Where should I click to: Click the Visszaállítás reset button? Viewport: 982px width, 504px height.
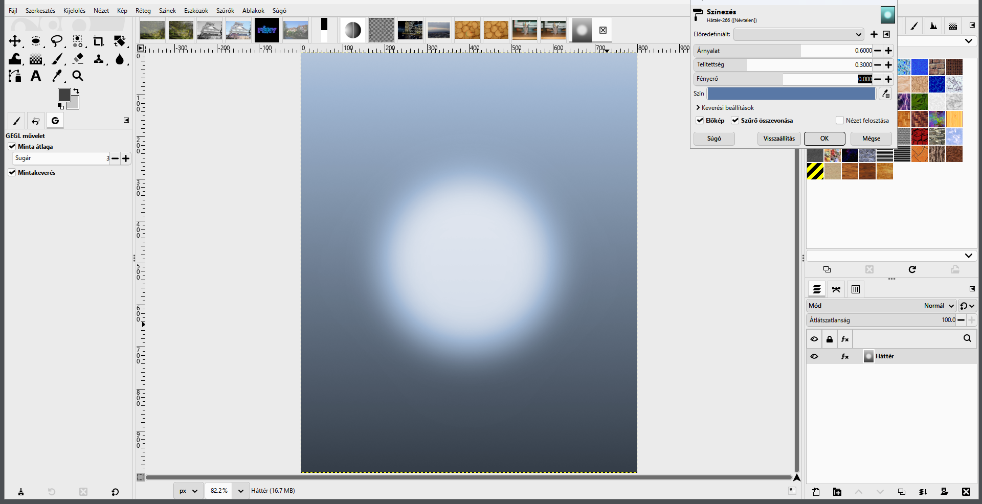[x=779, y=139]
